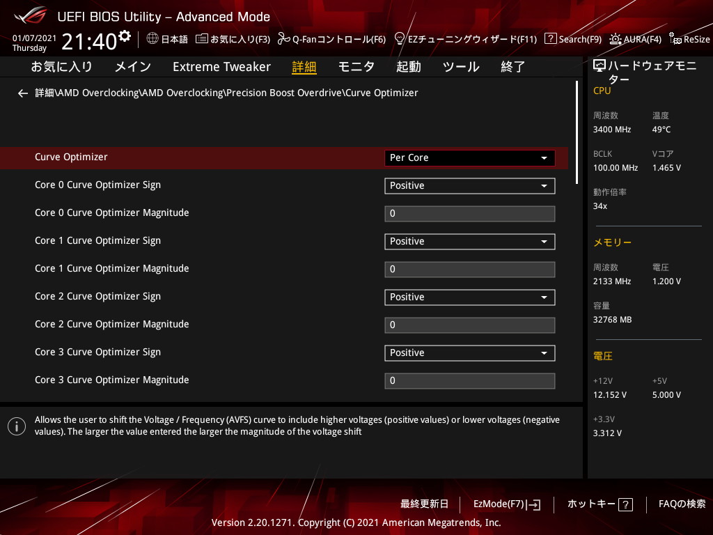Click the 3.312 V reading

(x=607, y=433)
